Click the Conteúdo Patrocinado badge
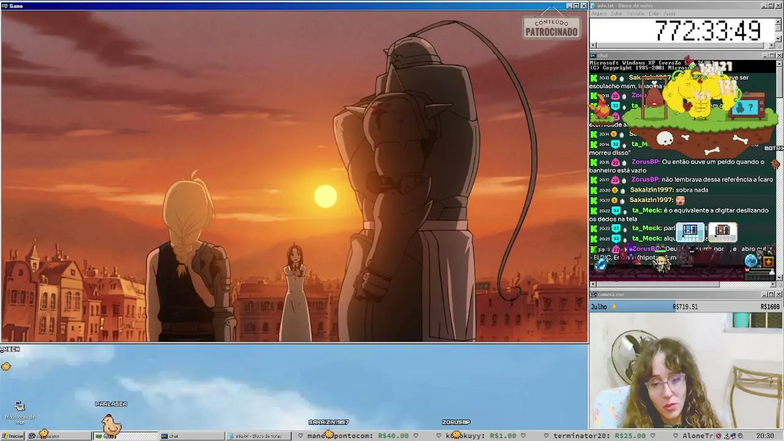This screenshot has width=784, height=441. [551, 27]
